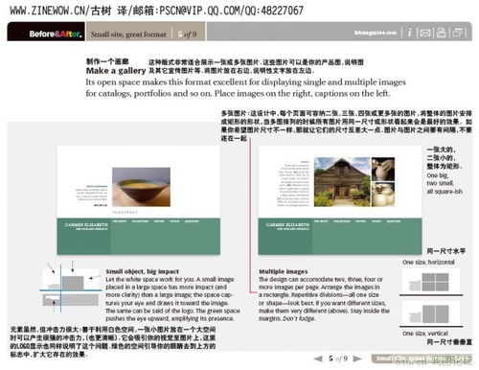Screen dimensions: 479x370
Task: Click Carmen Elizabeth logo in right mockup
Action: pos(287,226)
